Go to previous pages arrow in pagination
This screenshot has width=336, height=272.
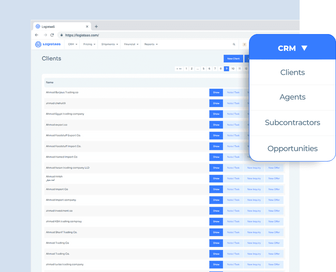coord(179,69)
